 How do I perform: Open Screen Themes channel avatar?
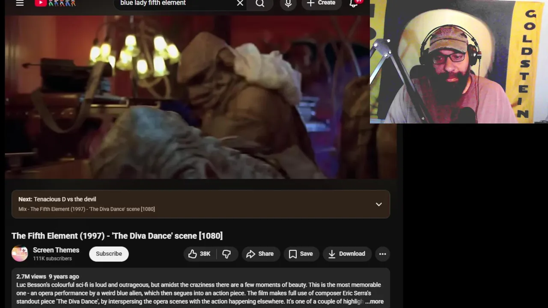tap(20, 254)
